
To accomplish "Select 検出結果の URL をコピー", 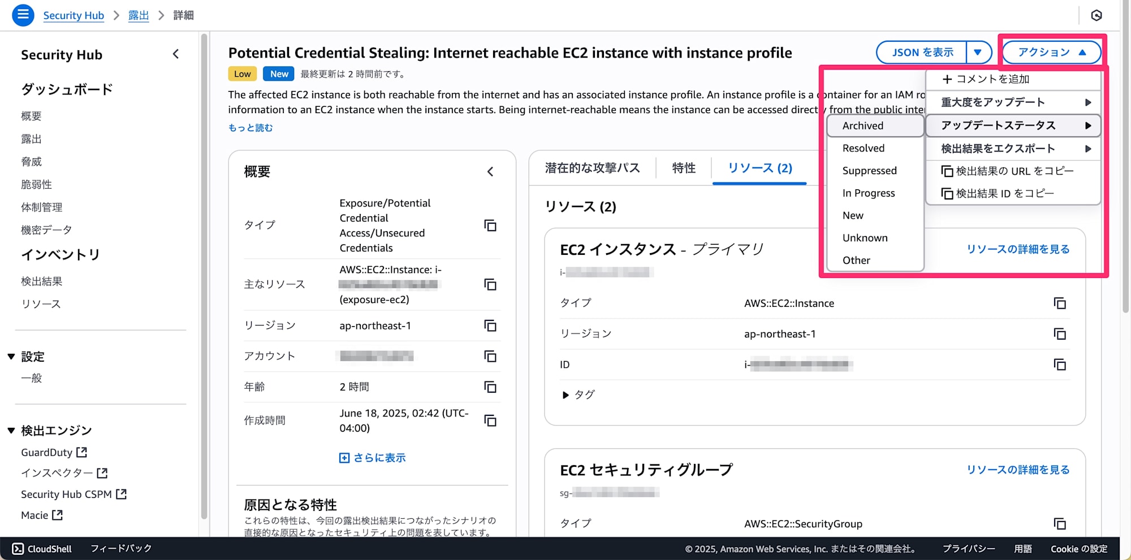I will click(x=1013, y=171).
